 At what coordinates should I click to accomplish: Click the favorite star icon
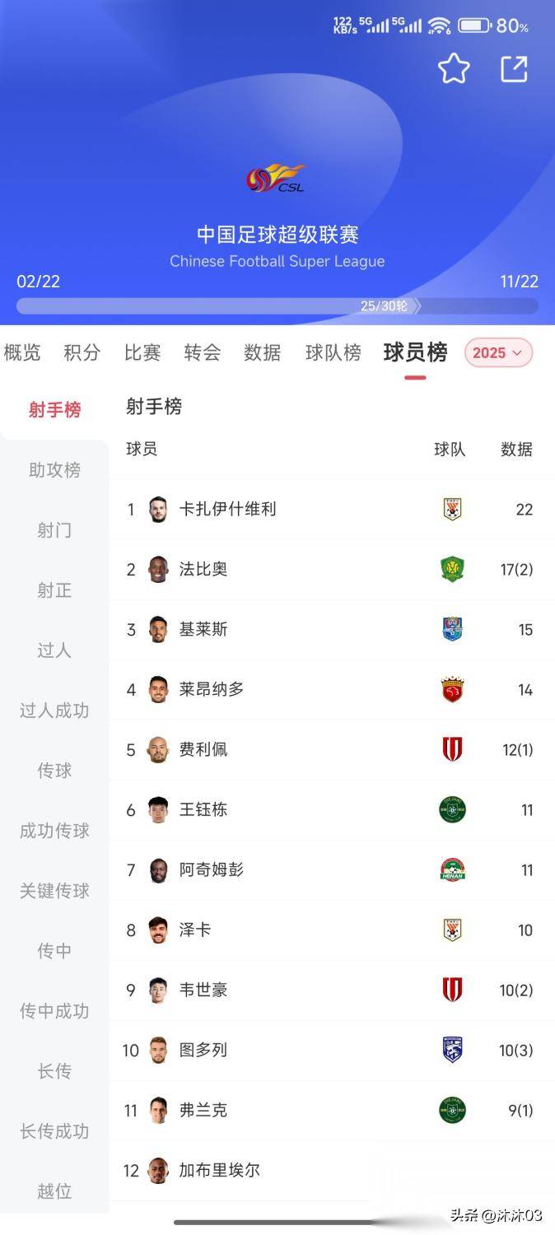[x=455, y=69]
